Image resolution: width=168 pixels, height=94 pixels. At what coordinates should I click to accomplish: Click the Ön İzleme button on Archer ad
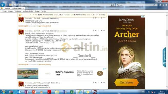click(127, 82)
